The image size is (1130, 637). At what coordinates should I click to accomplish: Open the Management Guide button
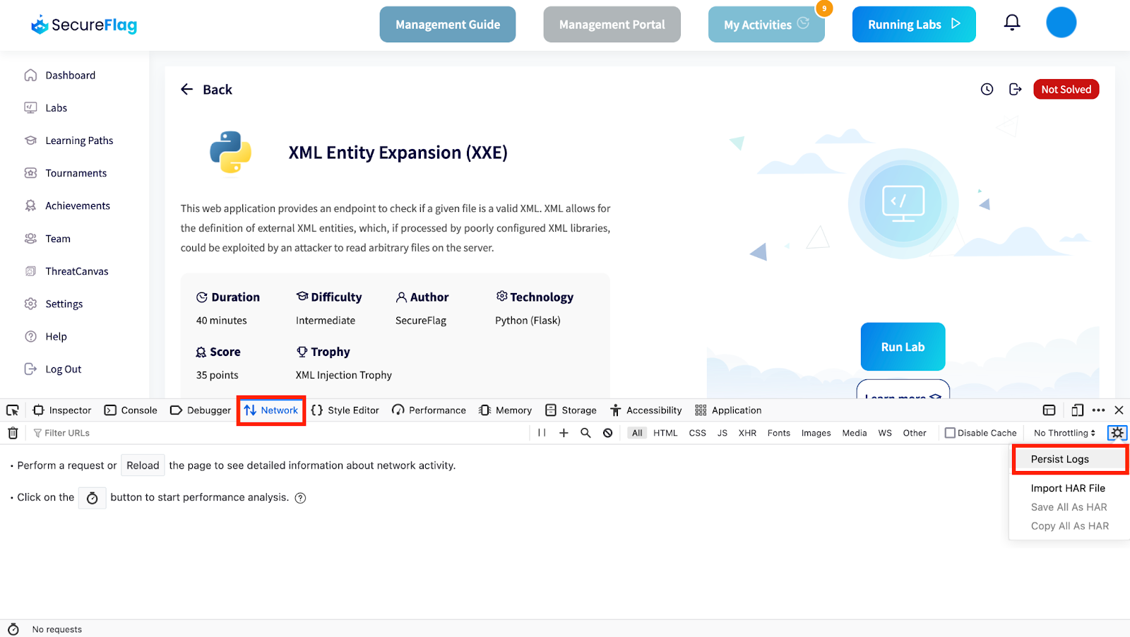[x=448, y=25]
